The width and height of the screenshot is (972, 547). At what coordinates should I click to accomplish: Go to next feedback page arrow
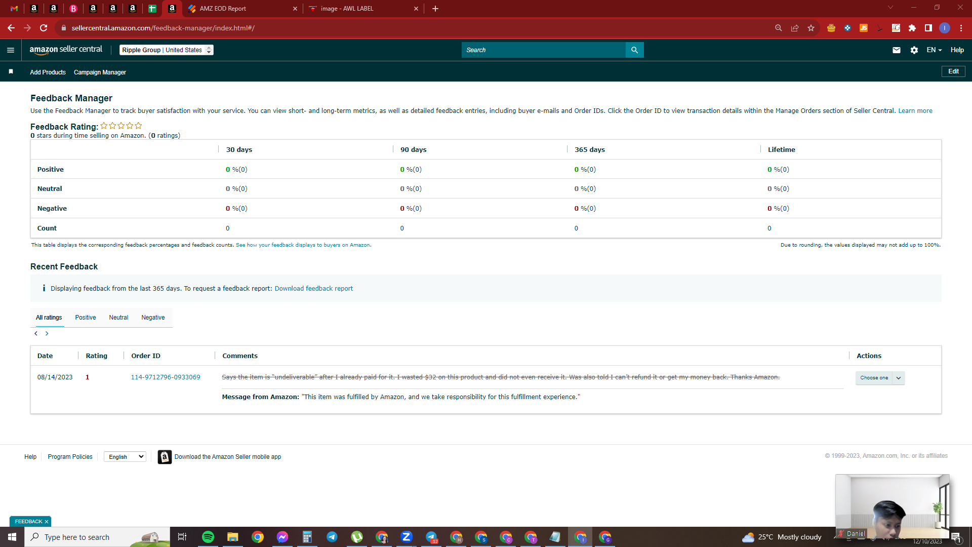coord(47,334)
